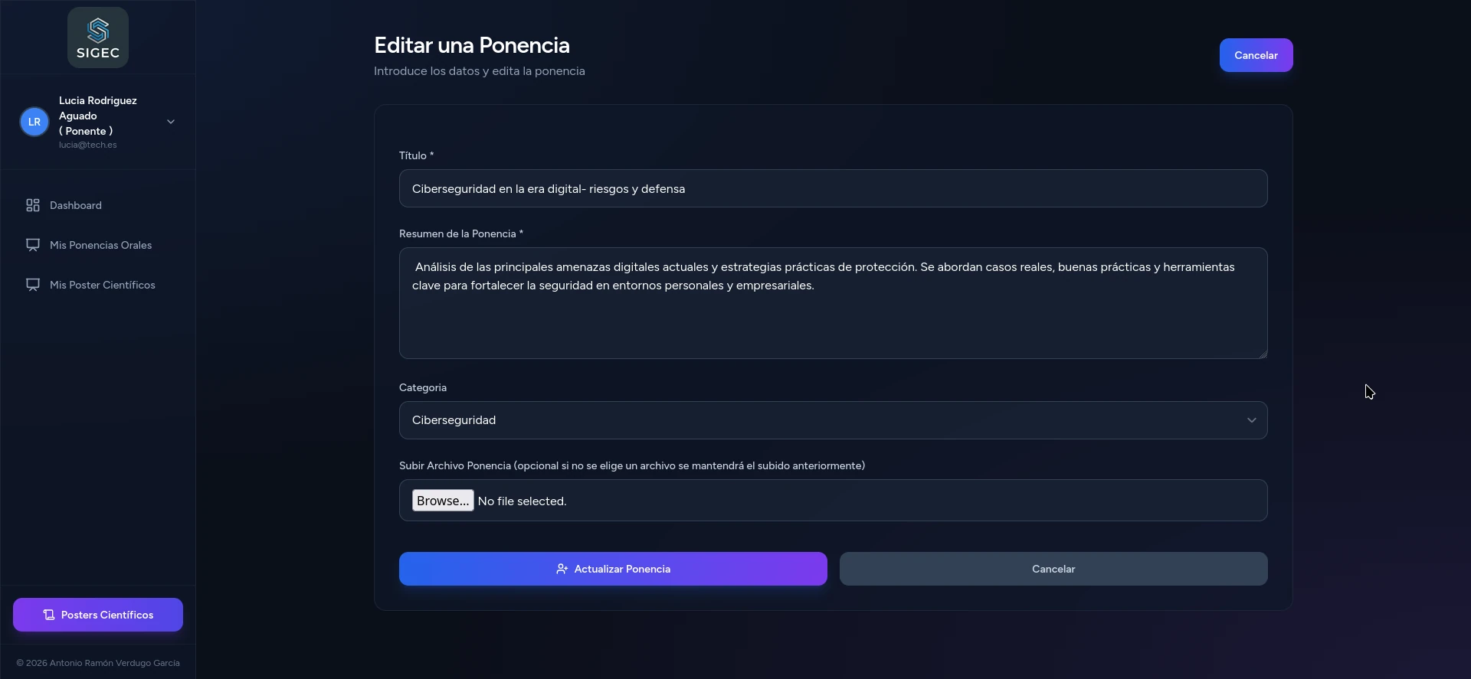
Task: Click the Dashboard grid icon
Action: click(x=33, y=205)
